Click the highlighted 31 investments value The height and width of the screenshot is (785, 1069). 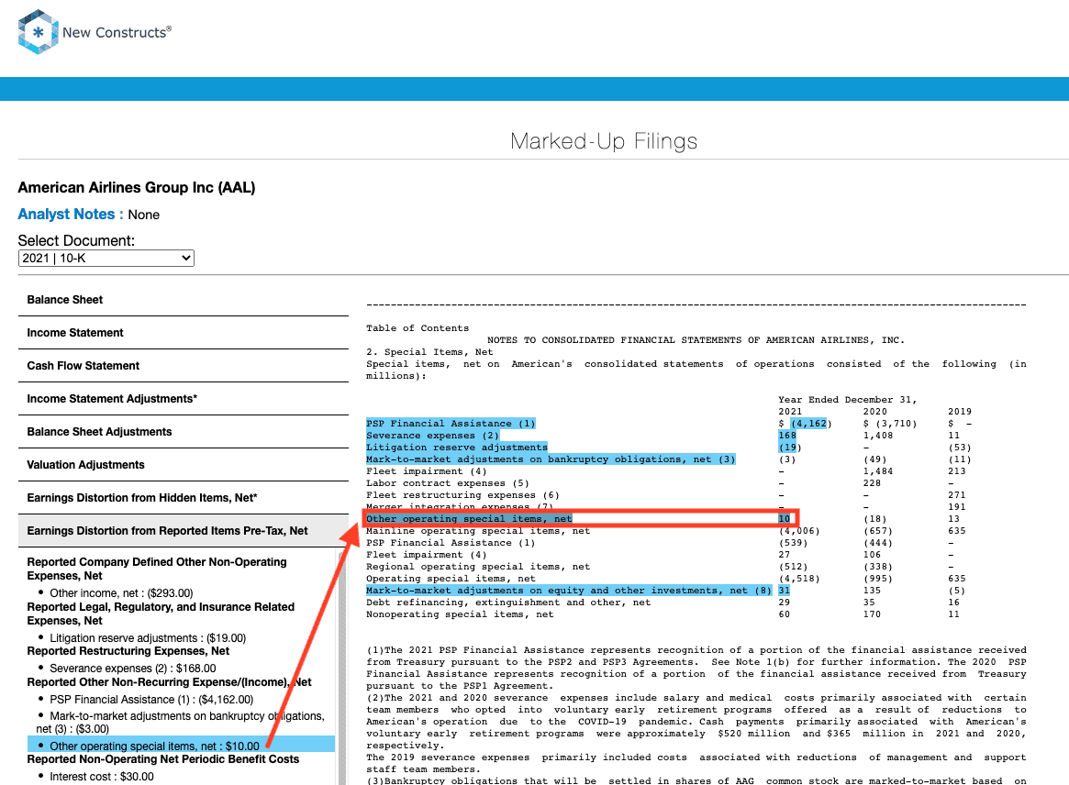point(785,590)
